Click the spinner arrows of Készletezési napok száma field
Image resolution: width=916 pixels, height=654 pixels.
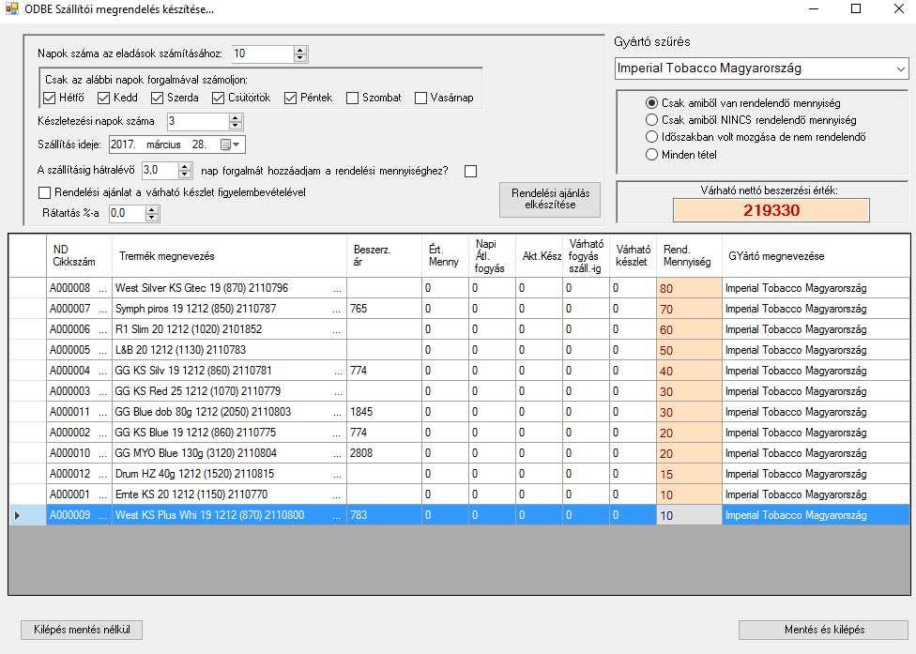coord(236,121)
